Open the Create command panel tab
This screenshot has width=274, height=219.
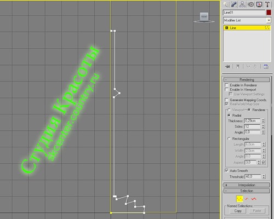click(x=226, y=4)
